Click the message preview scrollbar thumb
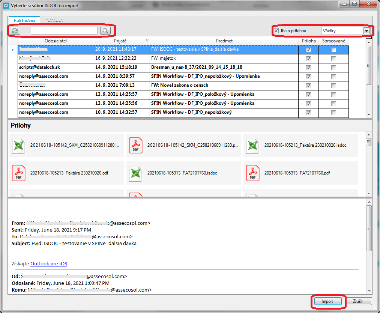 [x=369, y=228]
